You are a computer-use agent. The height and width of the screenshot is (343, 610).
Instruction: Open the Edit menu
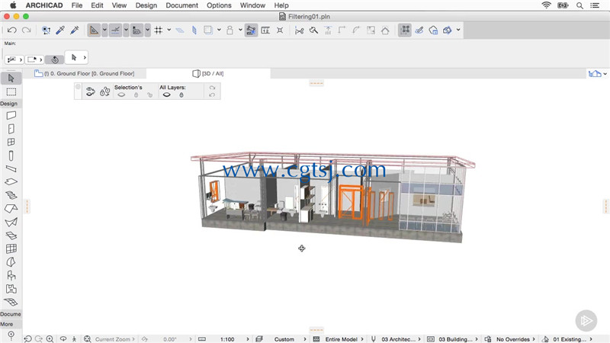[x=97, y=5]
